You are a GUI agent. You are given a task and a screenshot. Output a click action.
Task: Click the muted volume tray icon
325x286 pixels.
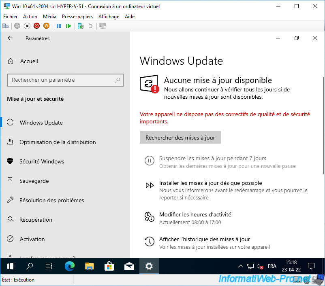point(260,266)
